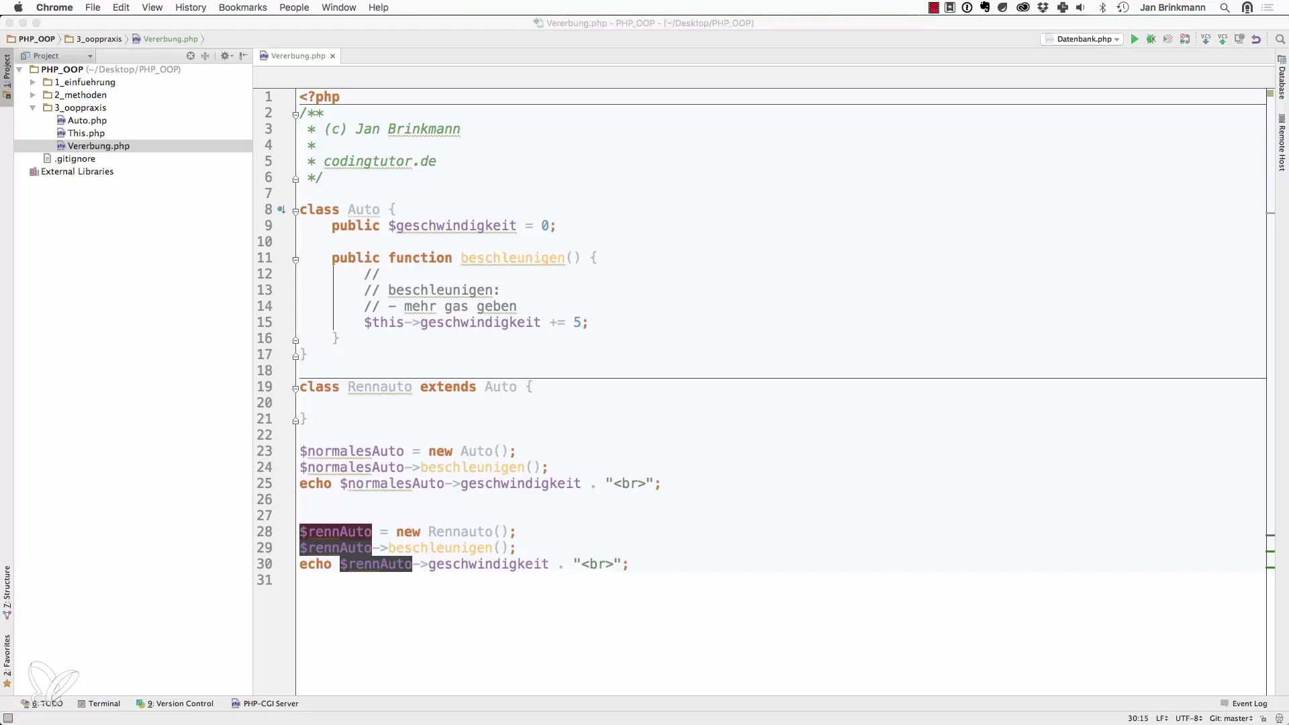The image size is (1289, 725).
Task: Hide the Project tool window with pin icon
Action: (x=244, y=56)
